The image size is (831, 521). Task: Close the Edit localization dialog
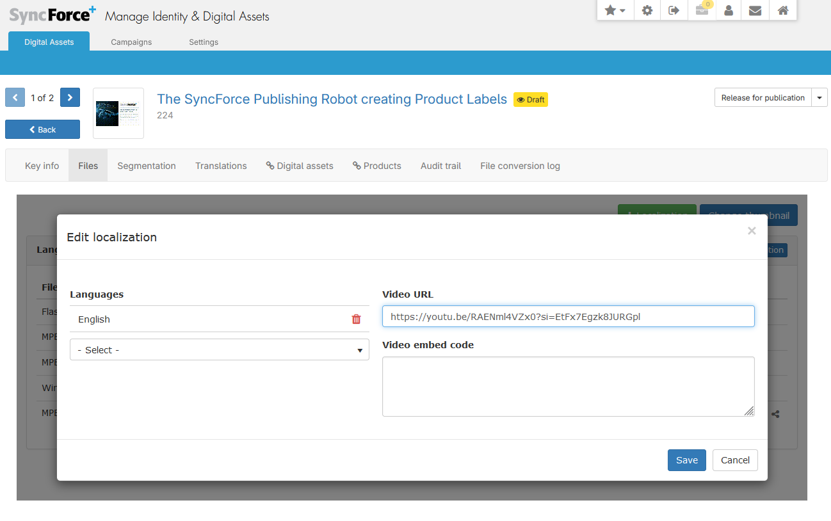(x=752, y=231)
